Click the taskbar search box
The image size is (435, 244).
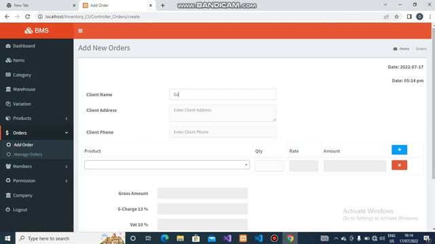click(70, 238)
